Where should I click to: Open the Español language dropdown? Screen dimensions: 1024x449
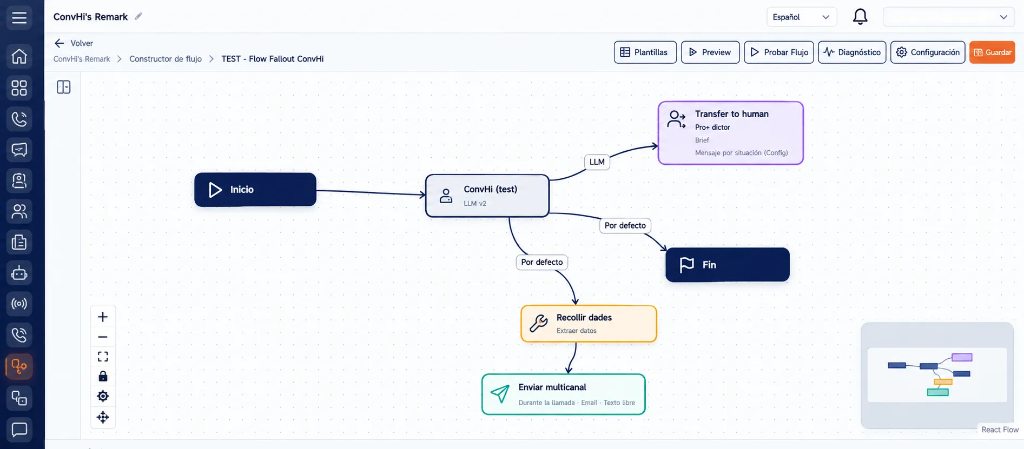(x=801, y=17)
